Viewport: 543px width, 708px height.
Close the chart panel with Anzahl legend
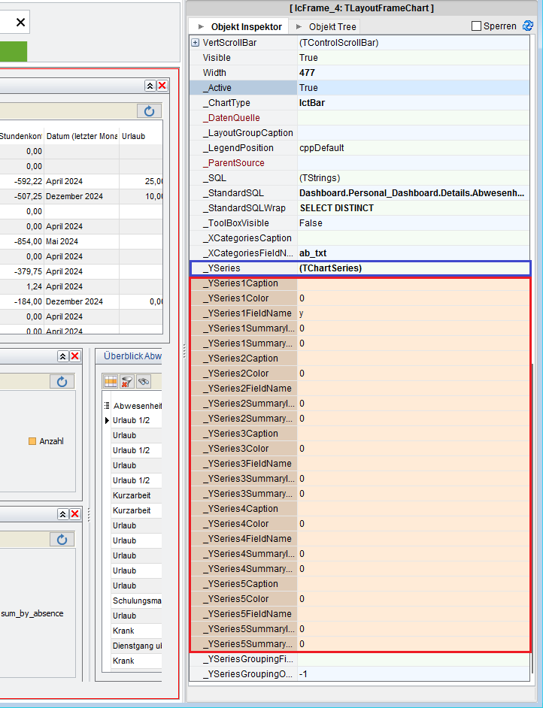click(x=75, y=356)
